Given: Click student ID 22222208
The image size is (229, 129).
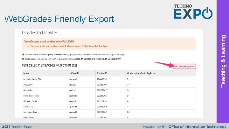Looking at the screenshot, I should point(102,85).
